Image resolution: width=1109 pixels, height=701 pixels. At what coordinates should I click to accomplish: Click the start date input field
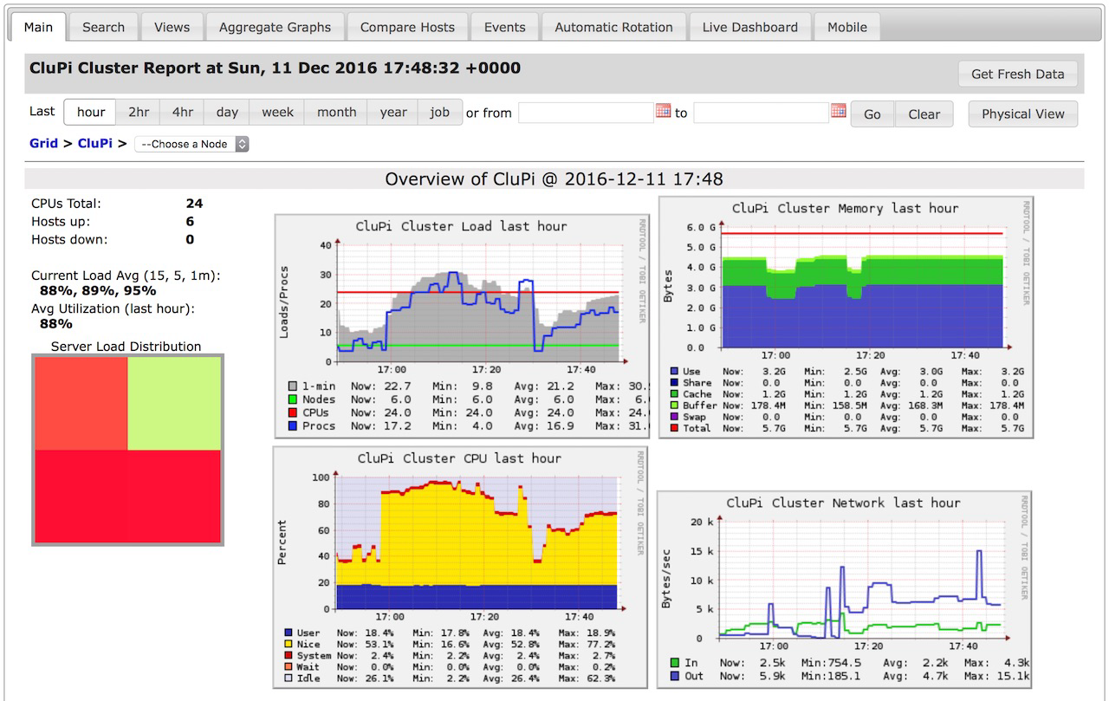(586, 113)
